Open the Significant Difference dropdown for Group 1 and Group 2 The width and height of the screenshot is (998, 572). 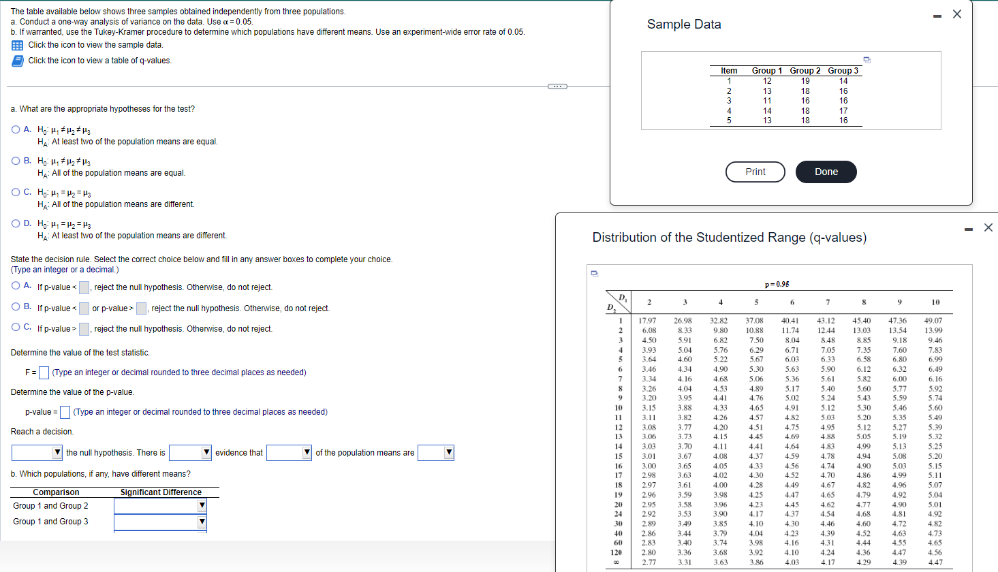pyautogui.click(x=202, y=505)
